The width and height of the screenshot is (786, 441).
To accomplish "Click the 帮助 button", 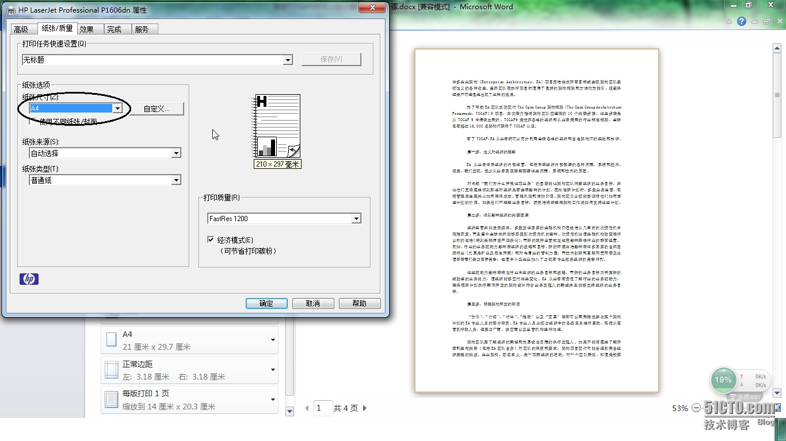I will click(x=360, y=303).
